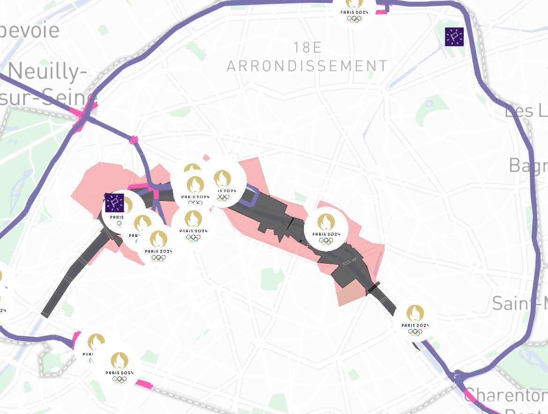The height and width of the screenshot is (414, 548).
Task: Select the 18E ARRONDISSEMENT map label
Action: pos(307,57)
